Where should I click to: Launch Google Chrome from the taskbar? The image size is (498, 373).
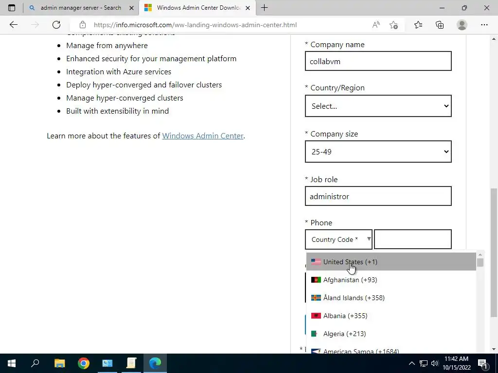[84, 363]
